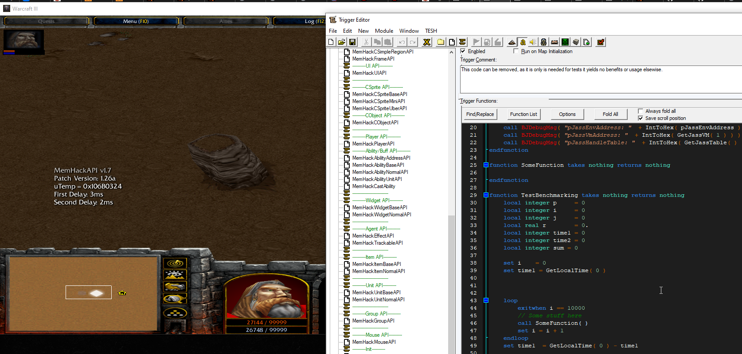Click the Paste toolbar icon

tap(387, 42)
